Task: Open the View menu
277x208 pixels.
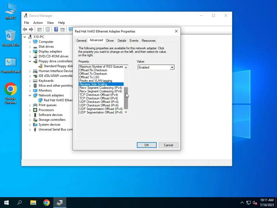Action: 50,23
